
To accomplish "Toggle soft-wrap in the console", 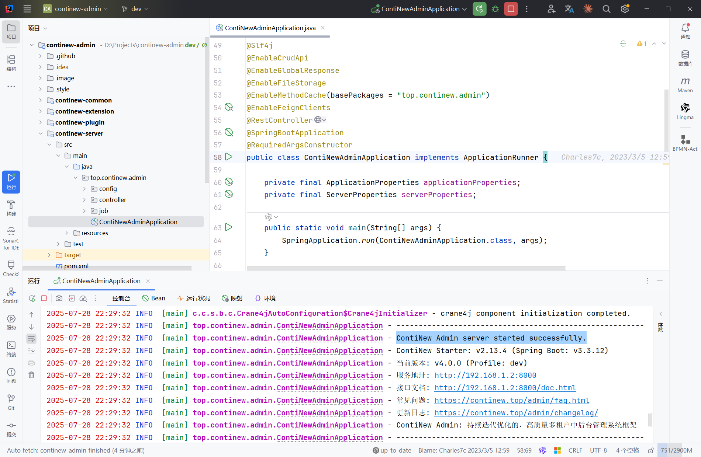I will coord(31,339).
